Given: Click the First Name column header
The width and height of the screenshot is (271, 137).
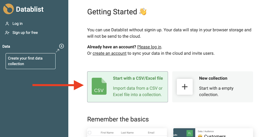Looking at the screenshot, I should (x=107, y=133).
